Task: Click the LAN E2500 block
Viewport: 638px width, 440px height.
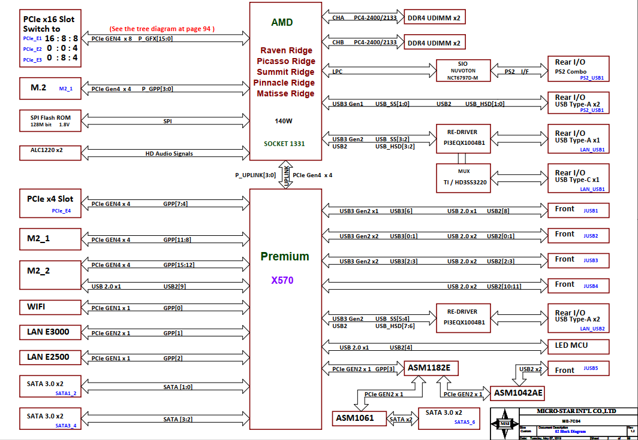Action: 50,358
